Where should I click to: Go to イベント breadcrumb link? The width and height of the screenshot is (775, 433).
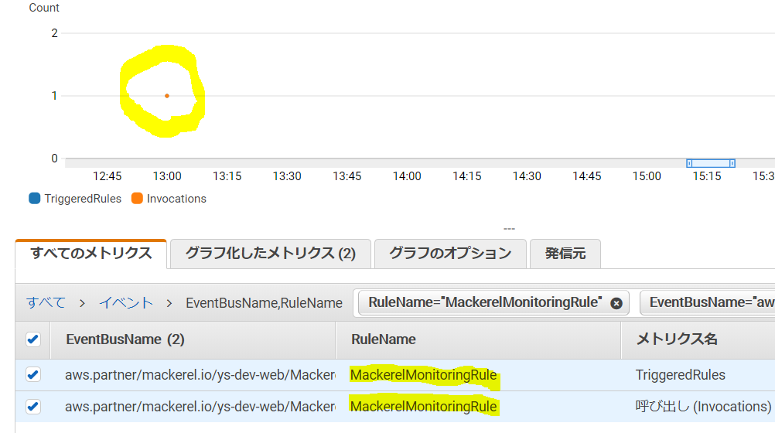point(126,302)
